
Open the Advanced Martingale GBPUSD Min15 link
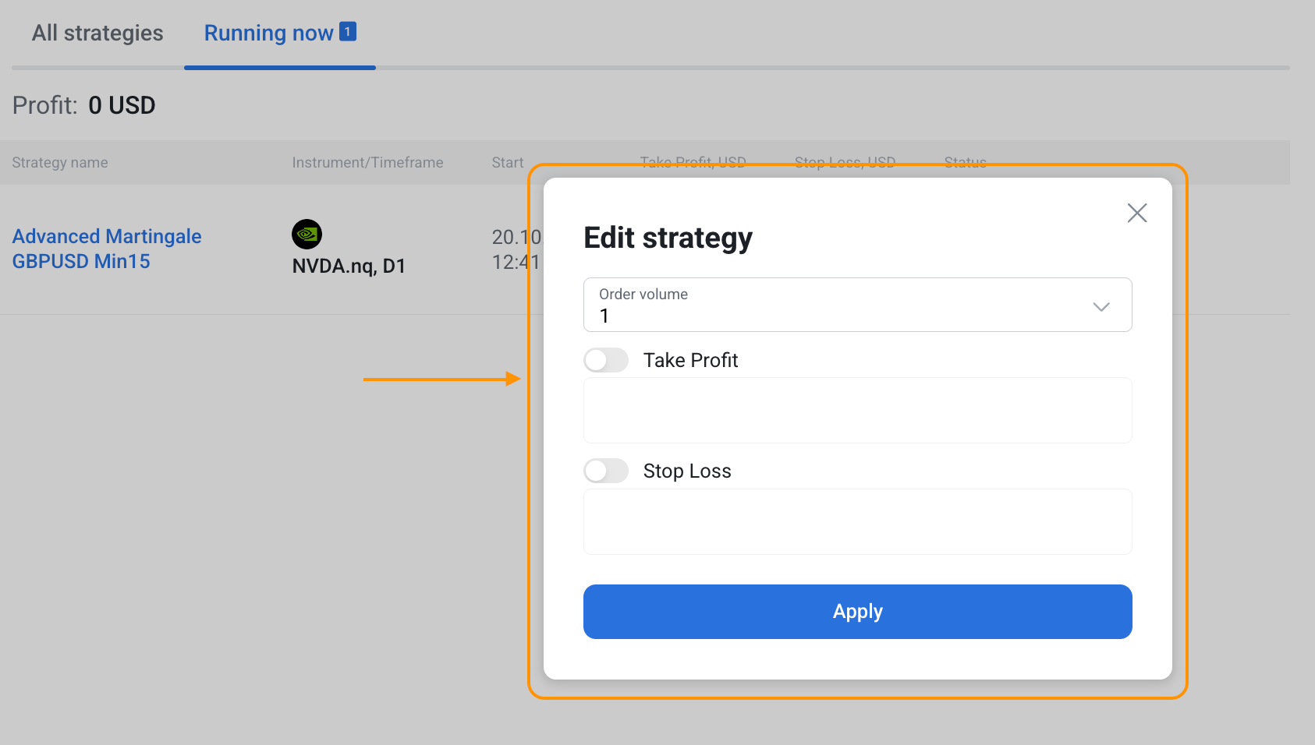107,249
